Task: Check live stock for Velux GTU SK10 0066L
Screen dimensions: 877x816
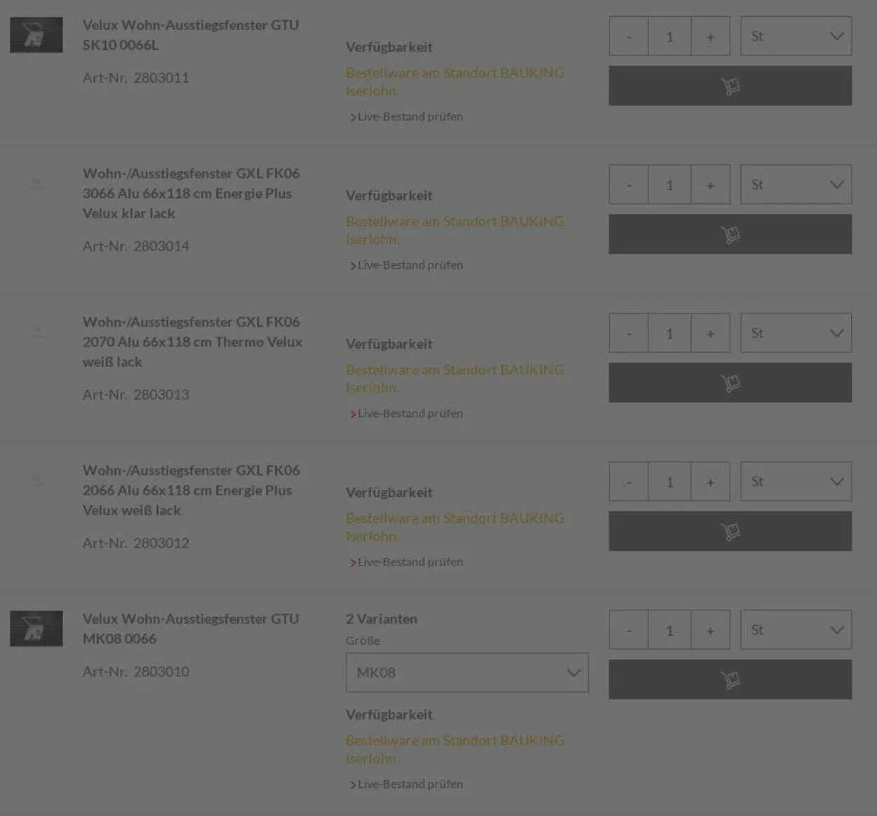Action: (x=410, y=116)
